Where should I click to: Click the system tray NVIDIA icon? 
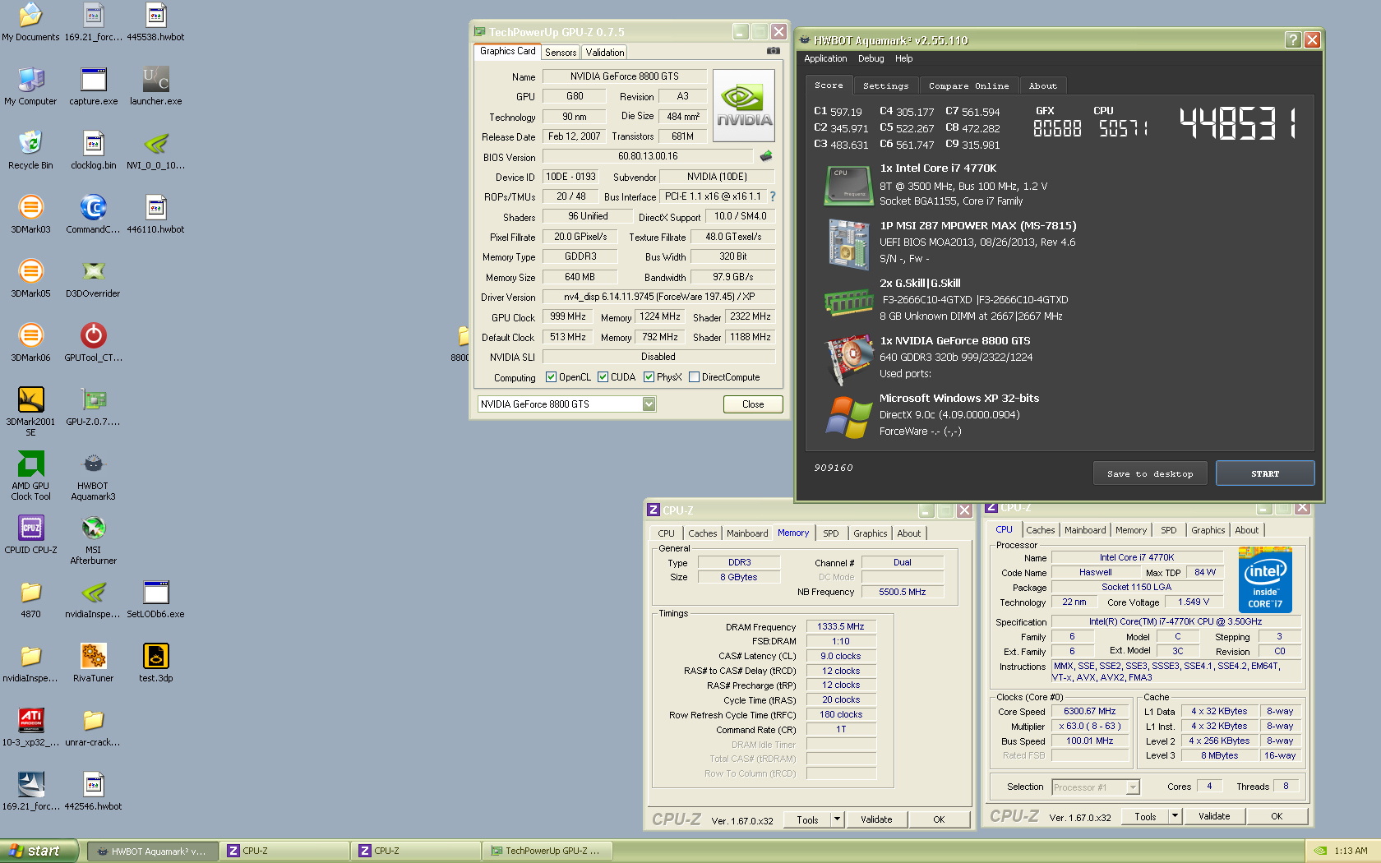coord(1319,851)
